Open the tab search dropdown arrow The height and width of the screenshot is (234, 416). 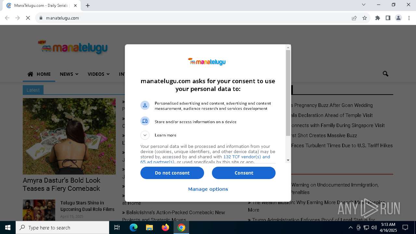tap(364, 5)
